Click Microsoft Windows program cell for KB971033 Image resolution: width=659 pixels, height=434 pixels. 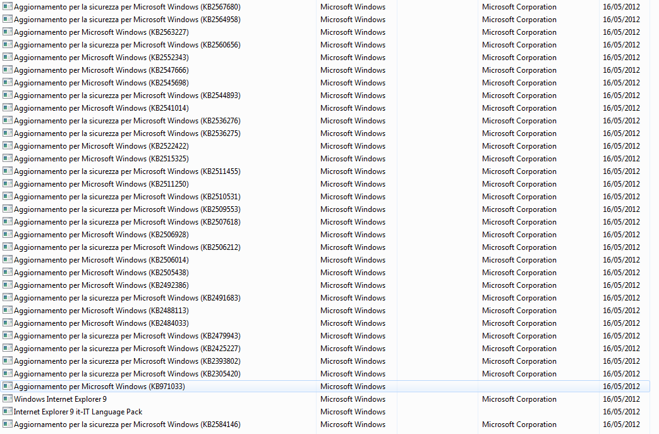(x=353, y=387)
